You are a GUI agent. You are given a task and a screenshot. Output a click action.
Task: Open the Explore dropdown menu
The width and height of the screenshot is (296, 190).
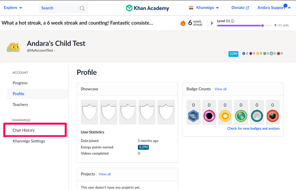[13, 8]
